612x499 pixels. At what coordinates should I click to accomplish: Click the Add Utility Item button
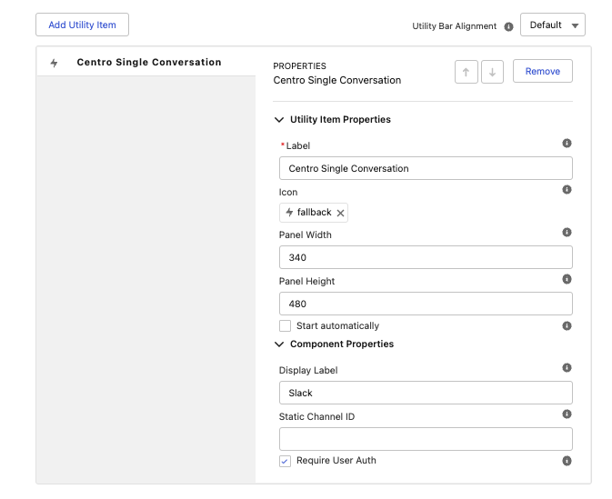pos(82,25)
